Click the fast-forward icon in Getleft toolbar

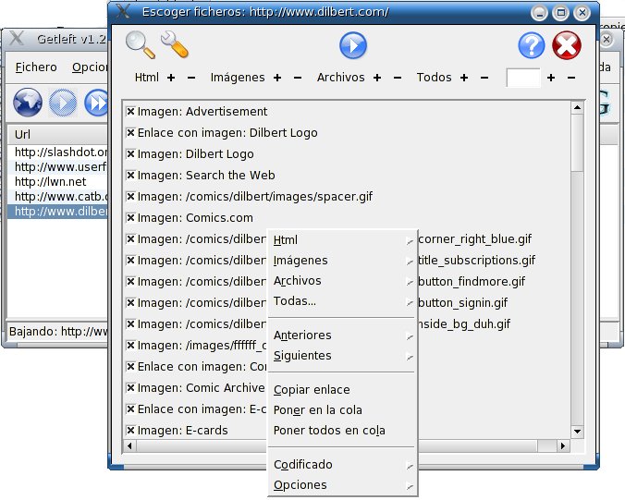pyautogui.click(x=96, y=103)
